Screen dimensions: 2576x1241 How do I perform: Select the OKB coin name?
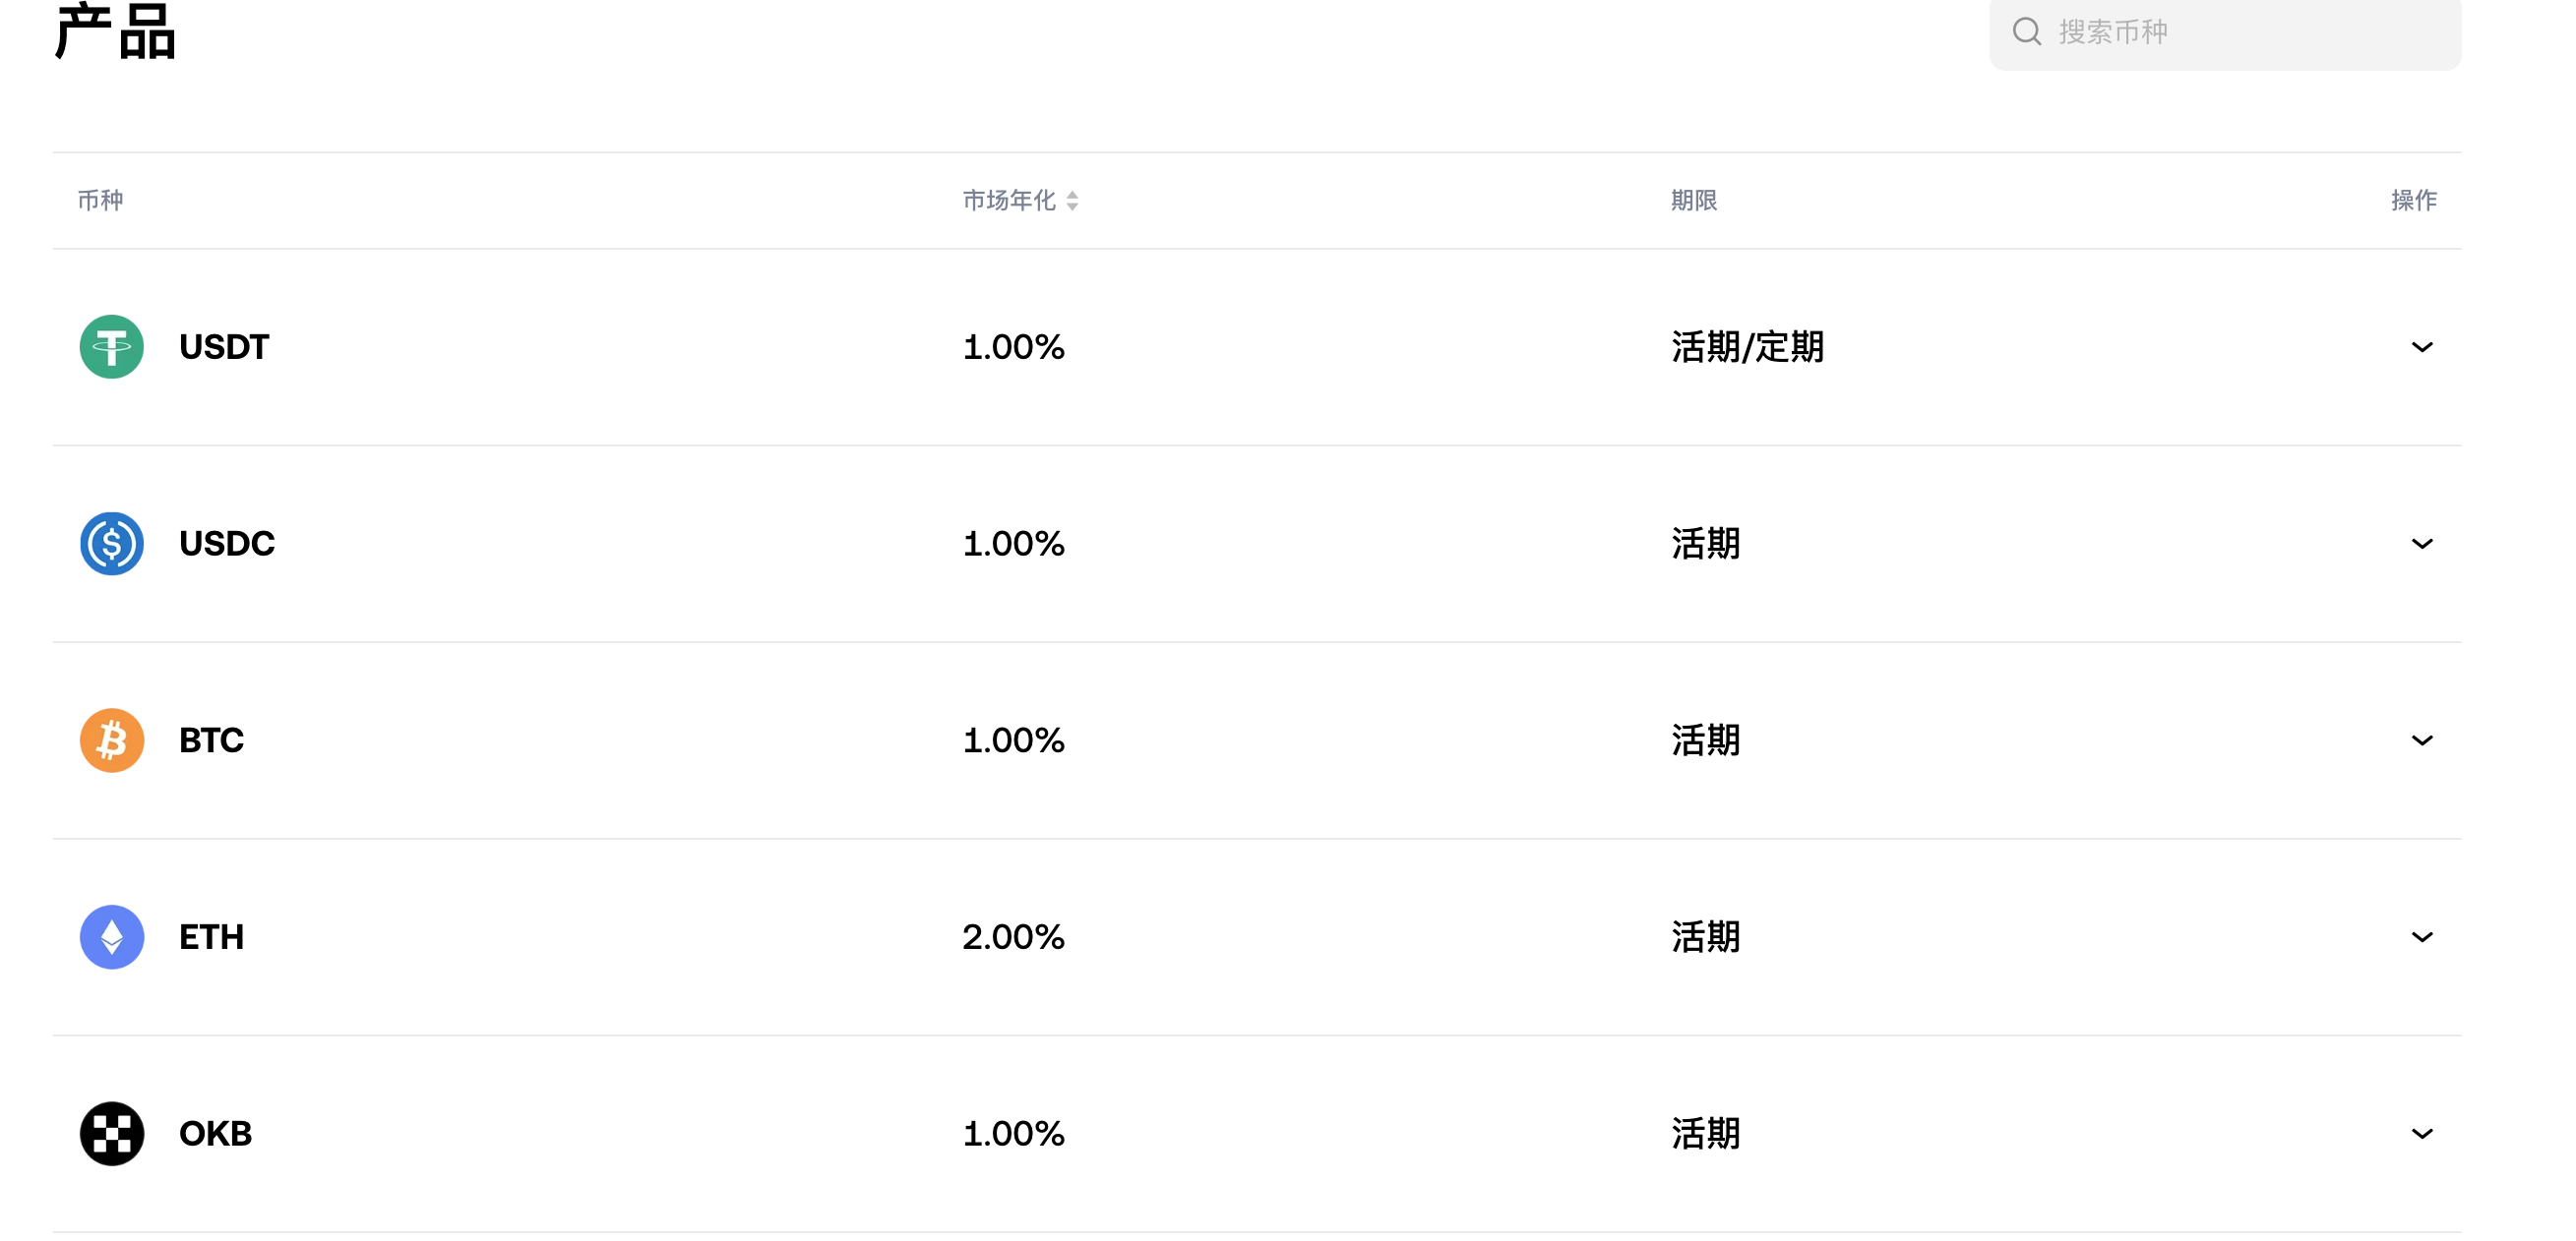(x=215, y=1134)
